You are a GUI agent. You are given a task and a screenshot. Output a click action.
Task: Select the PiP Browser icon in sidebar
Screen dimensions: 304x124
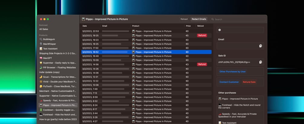click(x=41, y=68)
